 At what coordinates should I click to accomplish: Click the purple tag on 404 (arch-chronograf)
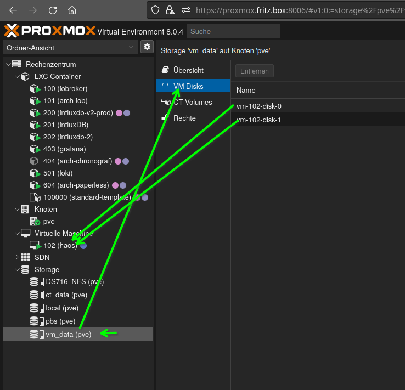pyautogui.click(x=126, y=161)
